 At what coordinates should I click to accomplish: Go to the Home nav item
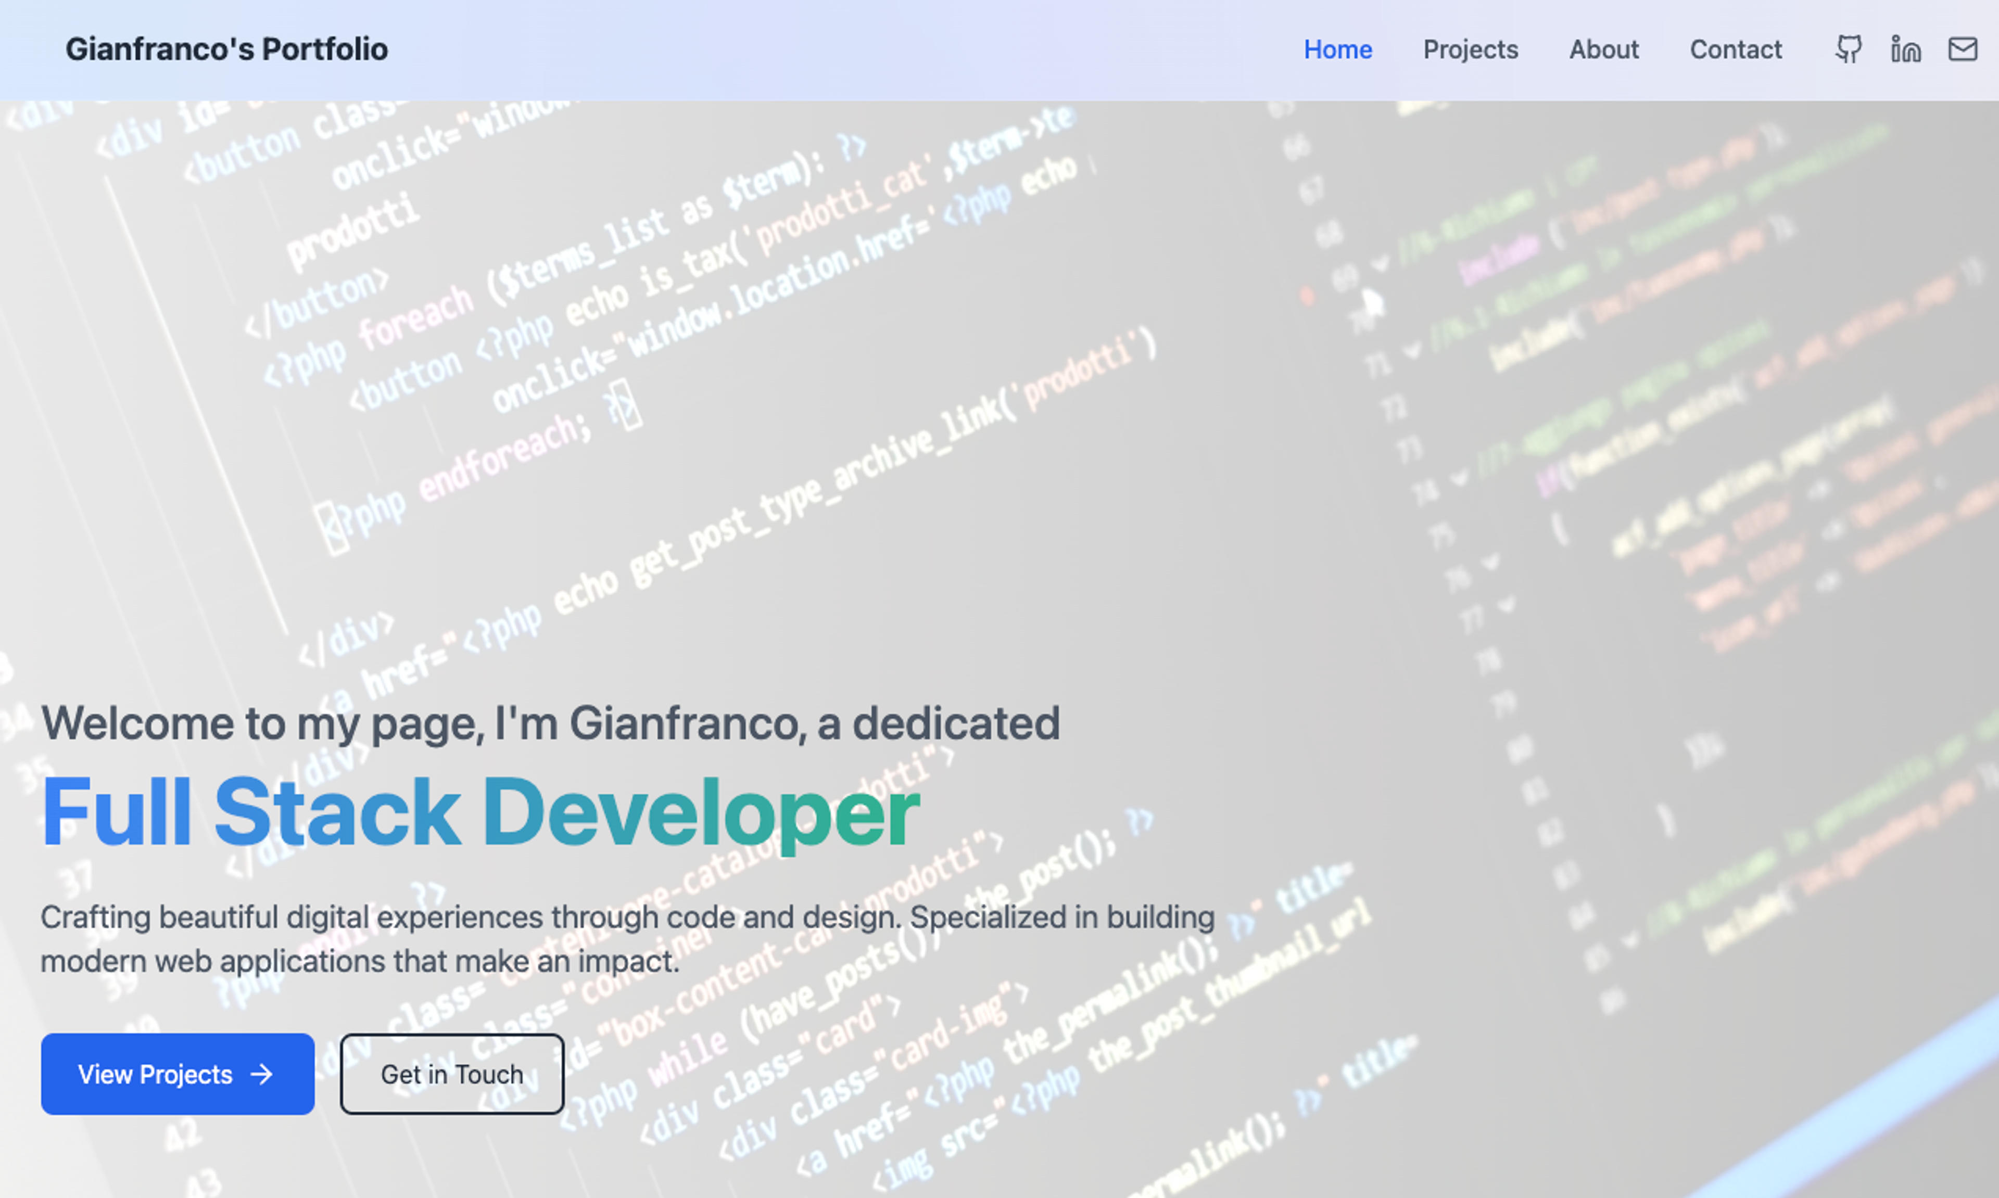[1338, 49]
